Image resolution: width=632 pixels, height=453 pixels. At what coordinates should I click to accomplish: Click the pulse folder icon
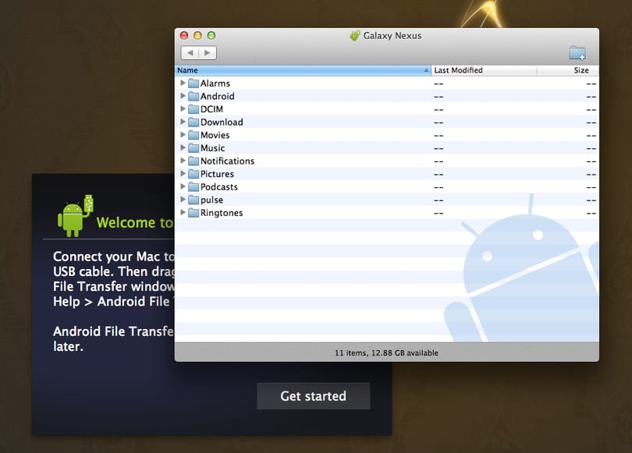point(194,200)
